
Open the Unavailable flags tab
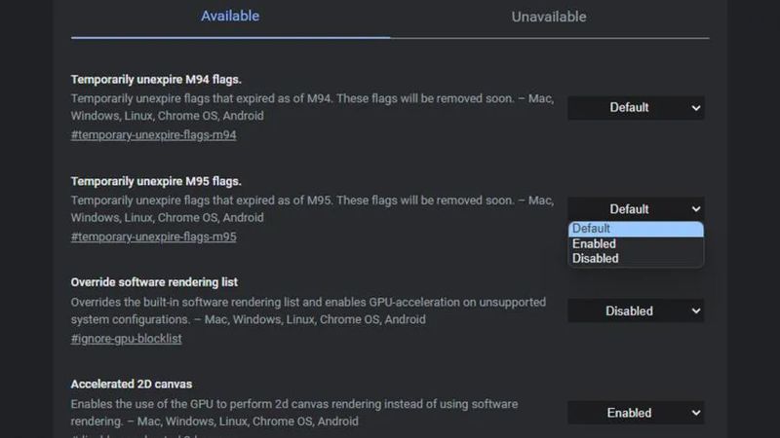pos(549,17)
